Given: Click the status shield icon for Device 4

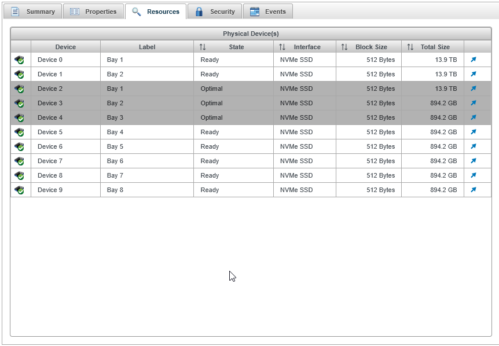Looking at the screenshot, I should coord(20,117).
